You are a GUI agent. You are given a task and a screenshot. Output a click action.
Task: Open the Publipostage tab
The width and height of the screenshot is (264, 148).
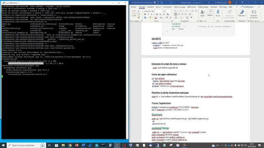point(203,7)
